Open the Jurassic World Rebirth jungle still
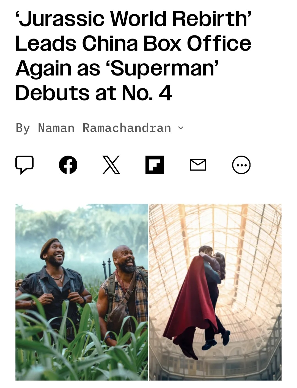The height and width of the screenshot is (388, 297). (82, 292)
